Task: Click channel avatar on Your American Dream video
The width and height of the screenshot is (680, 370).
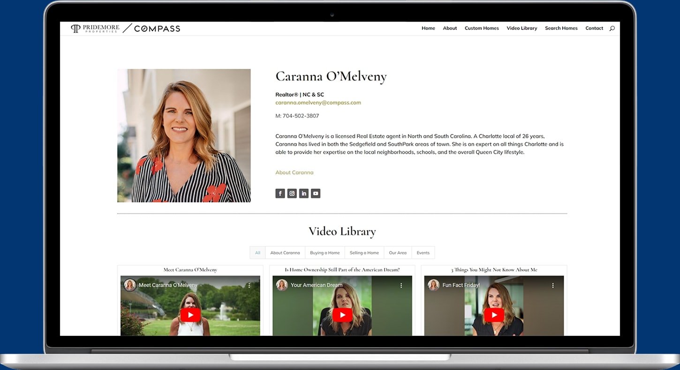Action: (282, 285)
